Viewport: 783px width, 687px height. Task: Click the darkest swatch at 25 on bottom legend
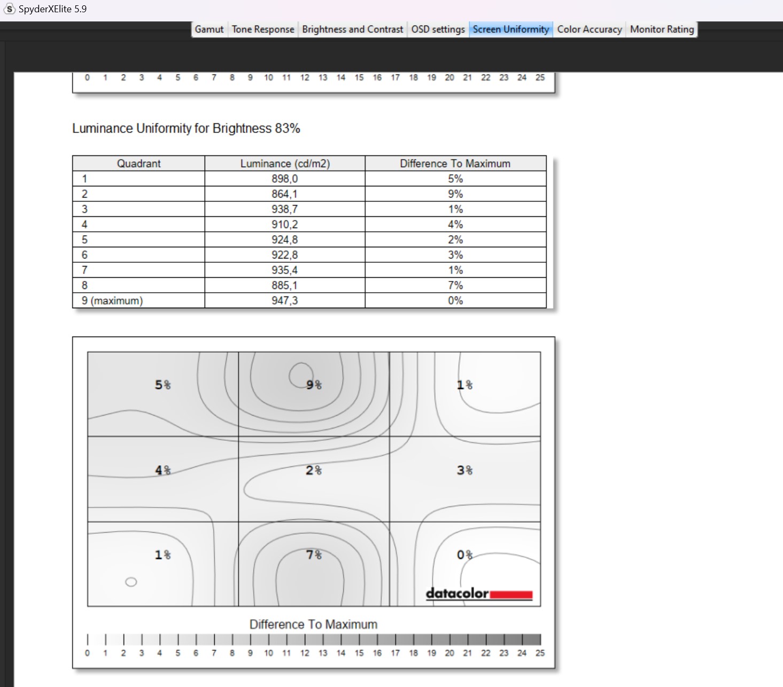[531, 639]
